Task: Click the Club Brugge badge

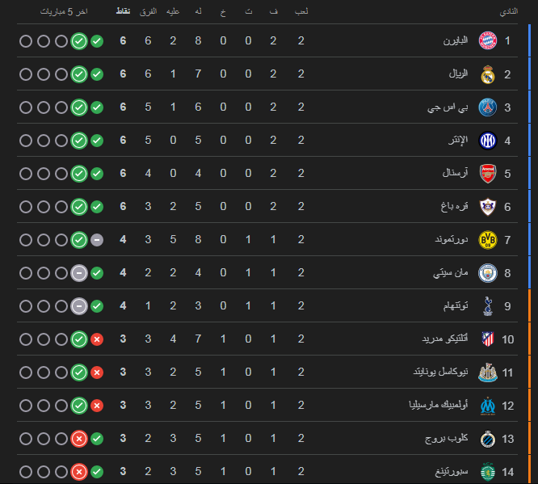Action: pyautogui.click(x=487, y=439)
